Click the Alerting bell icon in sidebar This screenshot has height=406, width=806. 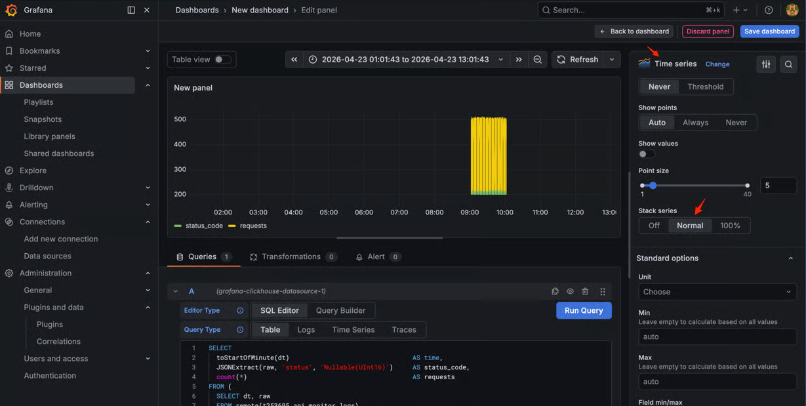9,205
